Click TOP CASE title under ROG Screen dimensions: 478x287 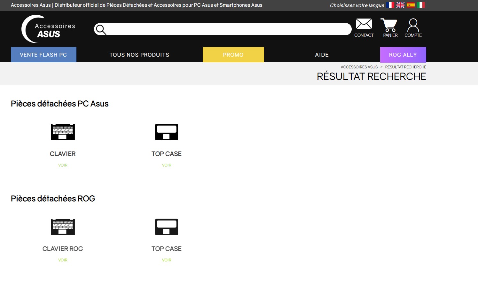(167, 249)
